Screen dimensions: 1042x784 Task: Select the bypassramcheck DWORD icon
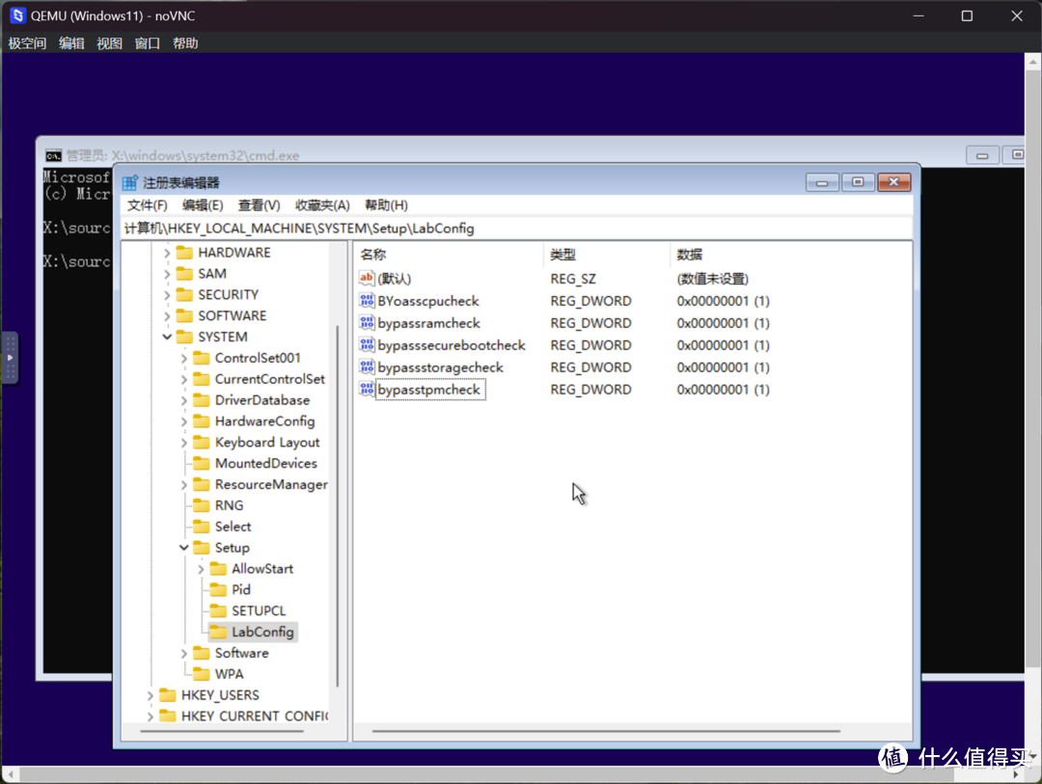pos(367,323)
